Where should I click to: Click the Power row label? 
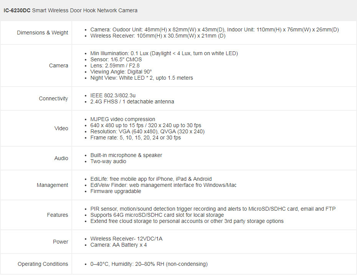click(60, 242)
